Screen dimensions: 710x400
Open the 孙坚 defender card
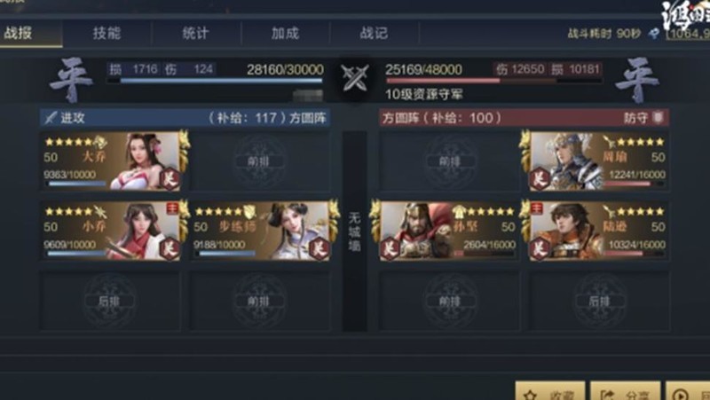(447, 231)
